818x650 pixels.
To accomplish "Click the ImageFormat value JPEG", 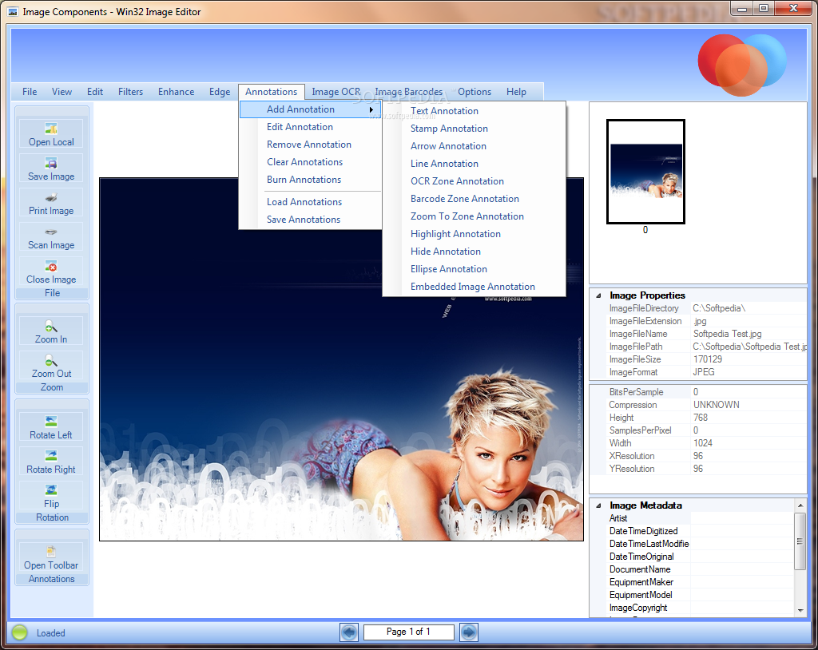I will [704, 372].
